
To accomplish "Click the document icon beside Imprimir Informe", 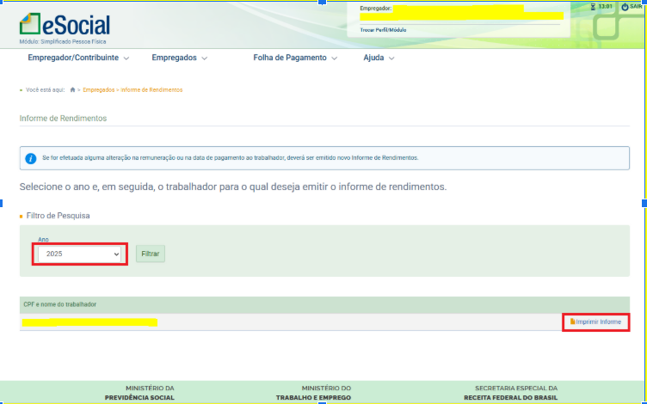I will click(x=573, y=321).
